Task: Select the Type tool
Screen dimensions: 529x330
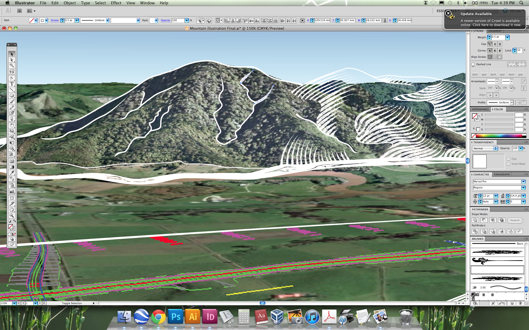Action: (12, 84)
